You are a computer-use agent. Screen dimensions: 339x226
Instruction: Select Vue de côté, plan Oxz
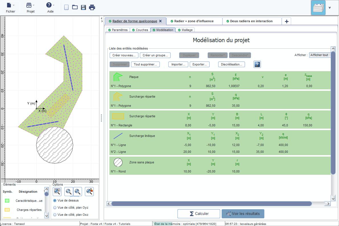55,215
